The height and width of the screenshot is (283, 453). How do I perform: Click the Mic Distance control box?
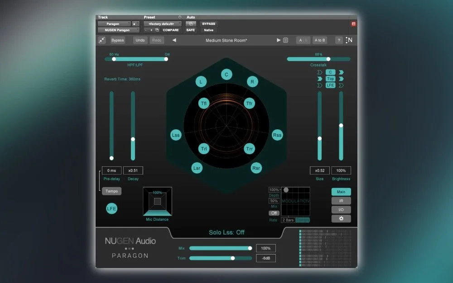point(158,201)
